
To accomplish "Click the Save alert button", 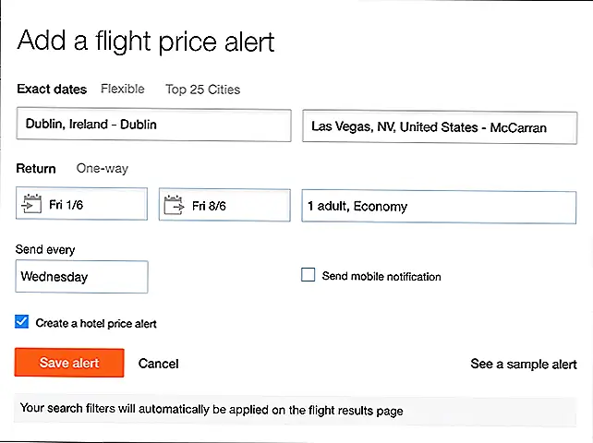I will coord(69,363).
